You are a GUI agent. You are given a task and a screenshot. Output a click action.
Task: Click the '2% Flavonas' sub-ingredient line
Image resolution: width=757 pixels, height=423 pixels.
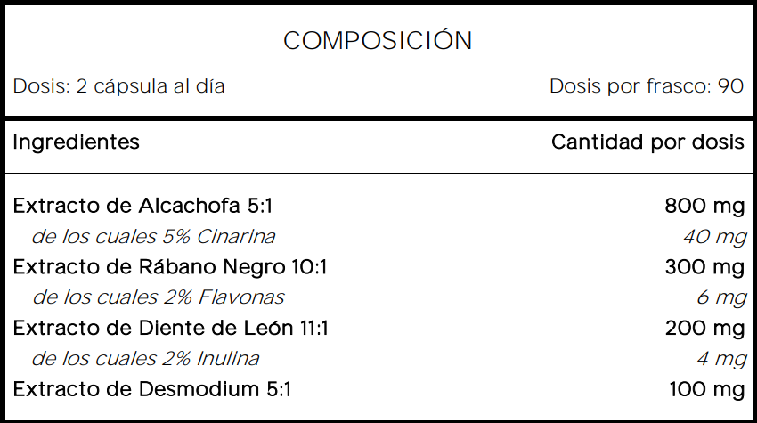pos(158,297)
